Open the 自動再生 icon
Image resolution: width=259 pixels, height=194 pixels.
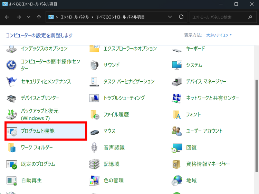[11, 181]
